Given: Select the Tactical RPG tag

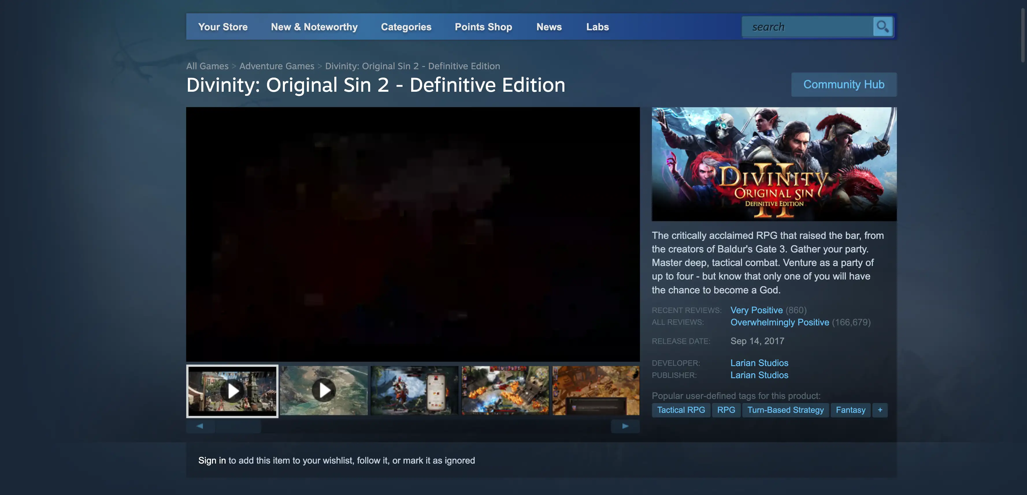Looking at the screenshot, I should pos(681,410).
